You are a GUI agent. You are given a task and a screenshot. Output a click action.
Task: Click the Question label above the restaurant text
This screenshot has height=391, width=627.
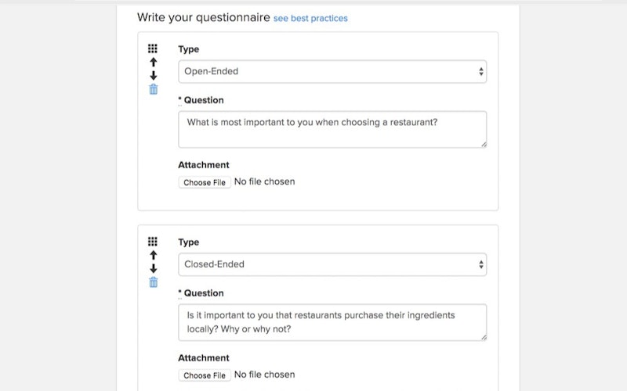[x=203, y=100]
